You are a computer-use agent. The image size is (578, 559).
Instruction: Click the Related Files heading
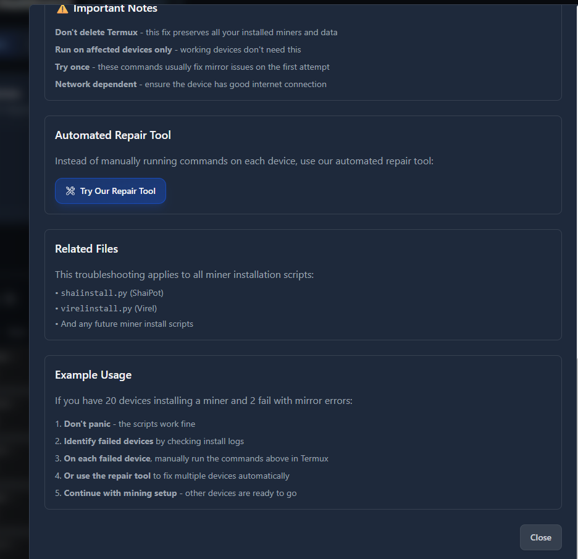86,249
